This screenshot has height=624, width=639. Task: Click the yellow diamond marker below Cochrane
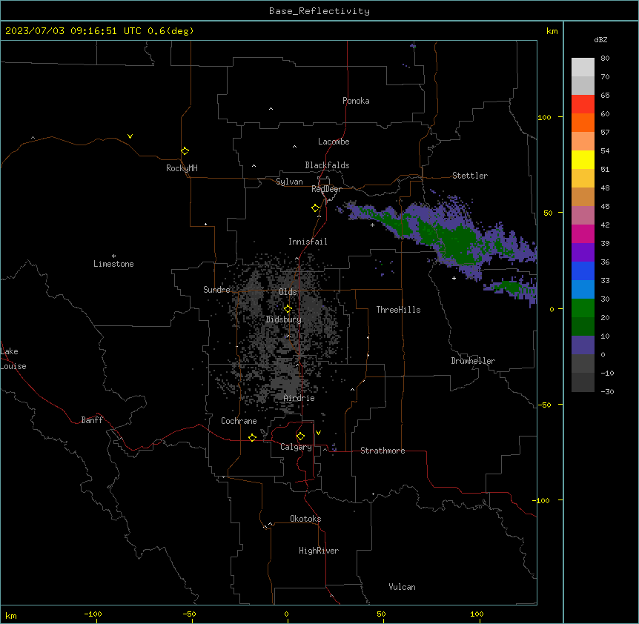coord(252,437)
